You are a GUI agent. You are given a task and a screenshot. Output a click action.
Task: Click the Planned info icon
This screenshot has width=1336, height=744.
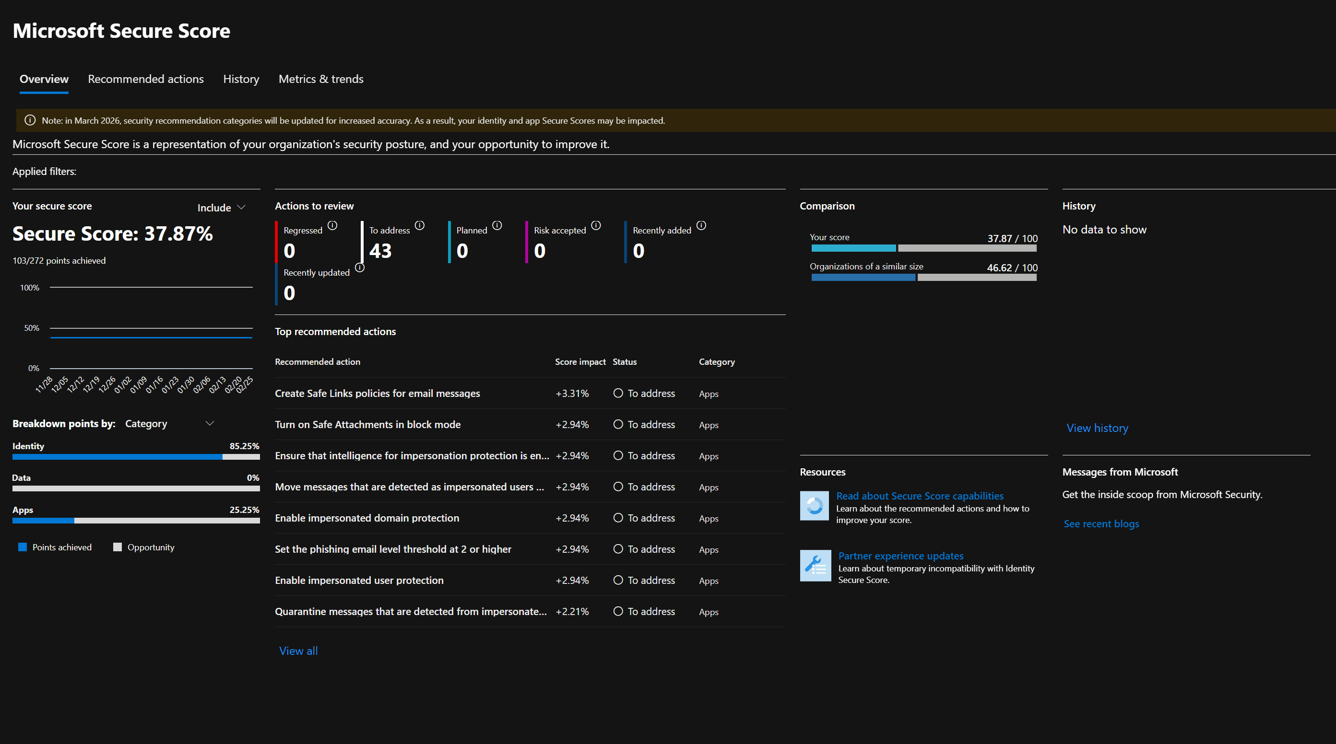click(x=497, y=225)
